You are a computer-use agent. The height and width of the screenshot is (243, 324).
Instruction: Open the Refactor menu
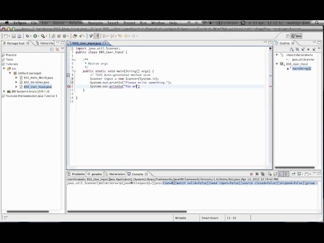coord(76,23)
